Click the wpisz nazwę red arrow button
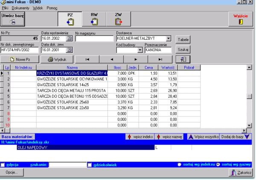The width and height of the screenshot is (256, 180). pyautogui.click(x=169, y=137)
